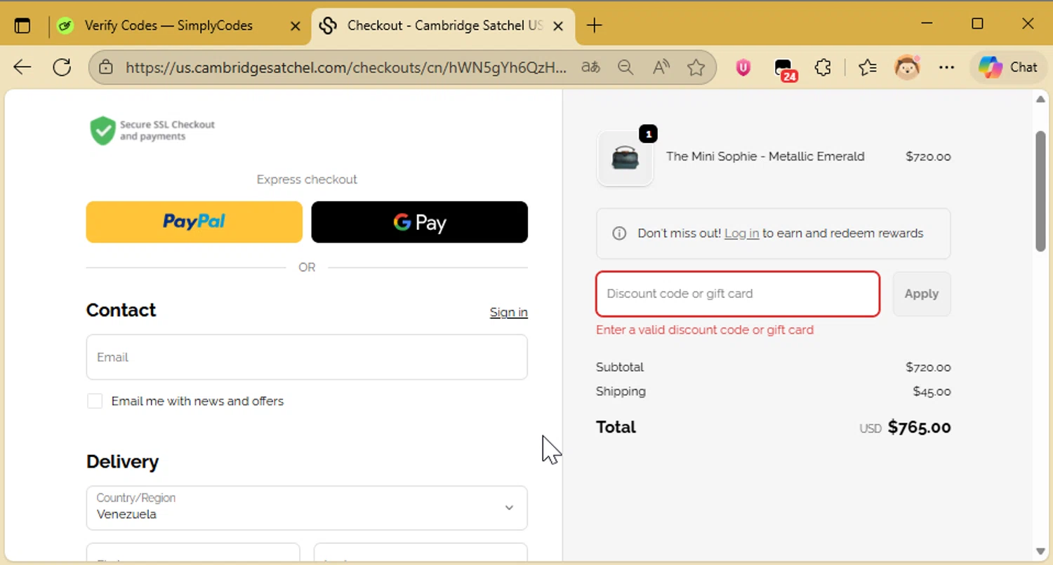Check Email me with news and offers
This screenshot has height=565, width=1053.
(x=95, y=401)
